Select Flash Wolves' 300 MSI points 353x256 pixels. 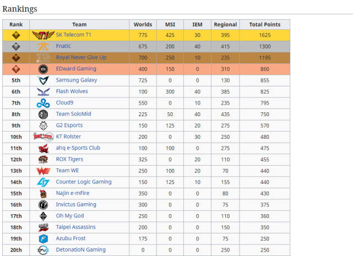click(170, 91)
